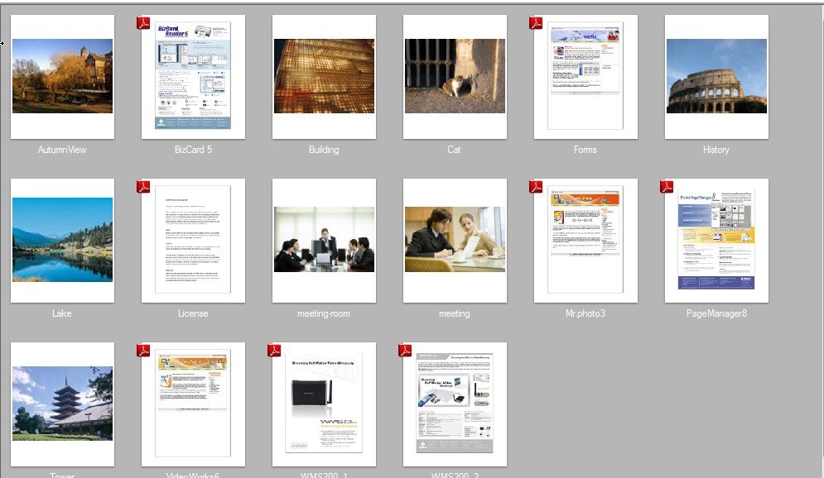Click the PDF icon on WMS200_2 thumbnail

pos(404,350)
